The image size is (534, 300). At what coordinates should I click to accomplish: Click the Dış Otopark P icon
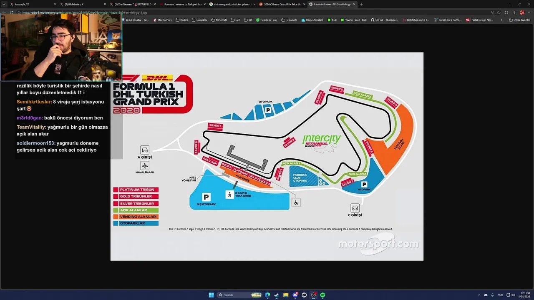point(206,197)
